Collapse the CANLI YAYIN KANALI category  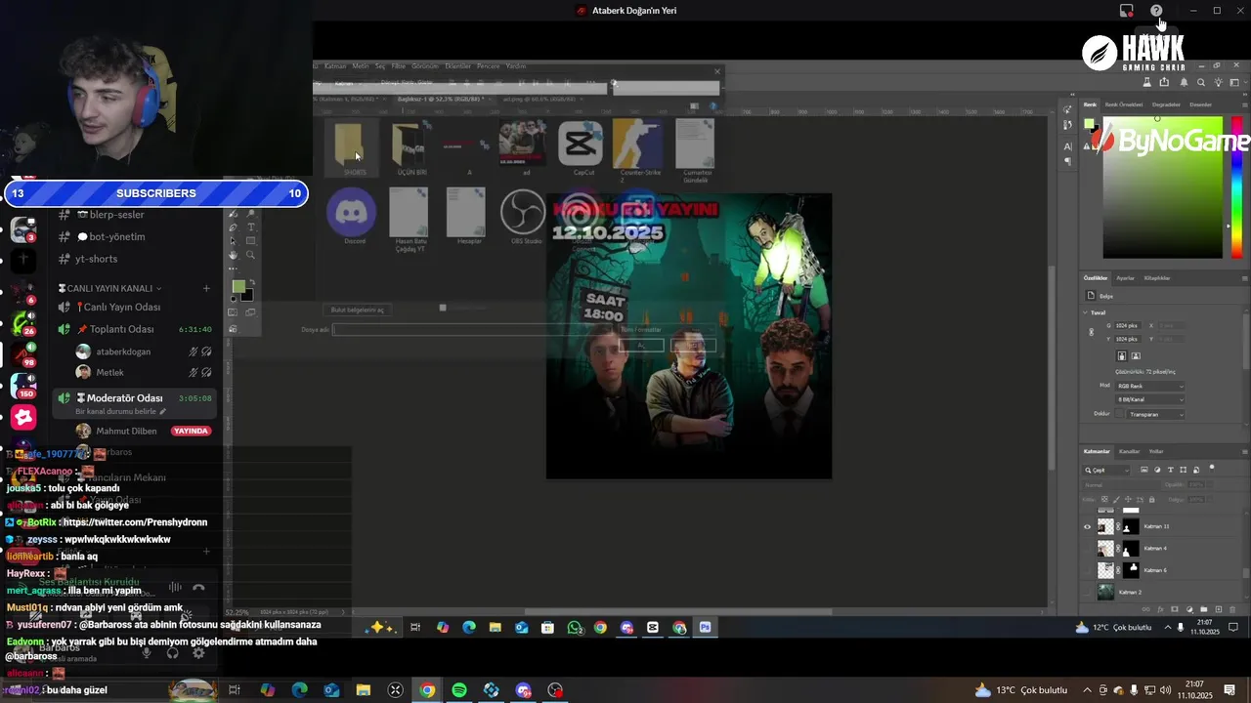tap(110, 288)
